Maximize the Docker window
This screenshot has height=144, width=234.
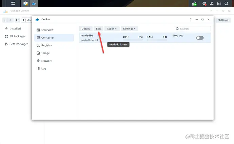coord(202,20)
